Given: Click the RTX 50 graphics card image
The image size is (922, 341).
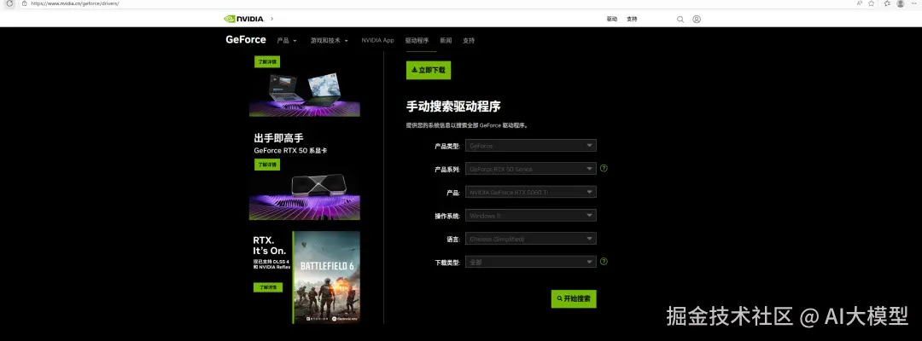Looking at the screenshot, I should 305,196.
